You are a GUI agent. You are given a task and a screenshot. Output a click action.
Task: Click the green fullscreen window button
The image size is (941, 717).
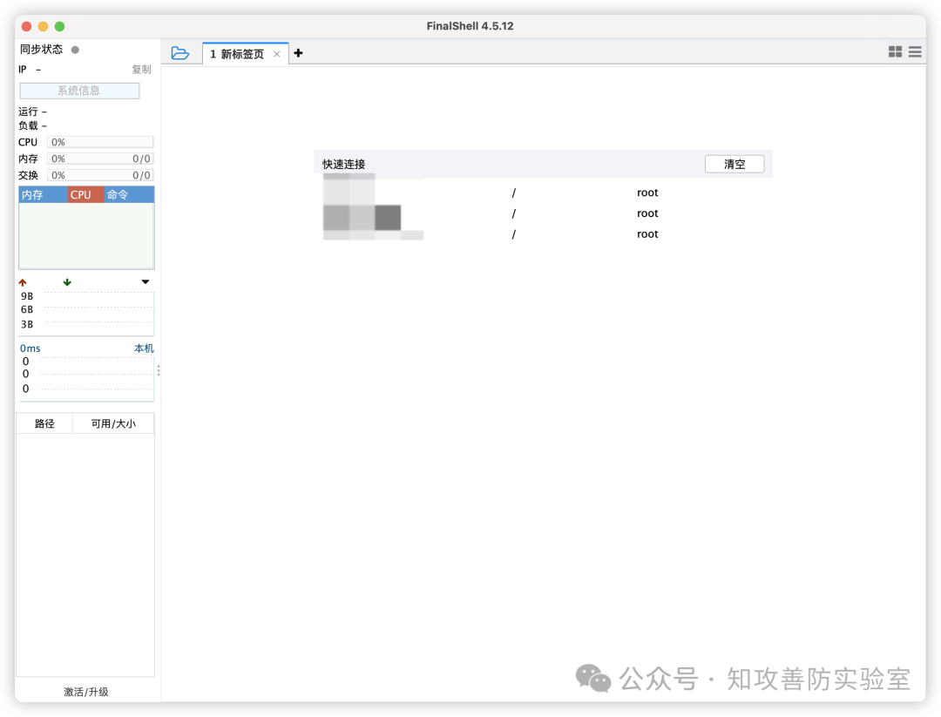click(59, 26)
